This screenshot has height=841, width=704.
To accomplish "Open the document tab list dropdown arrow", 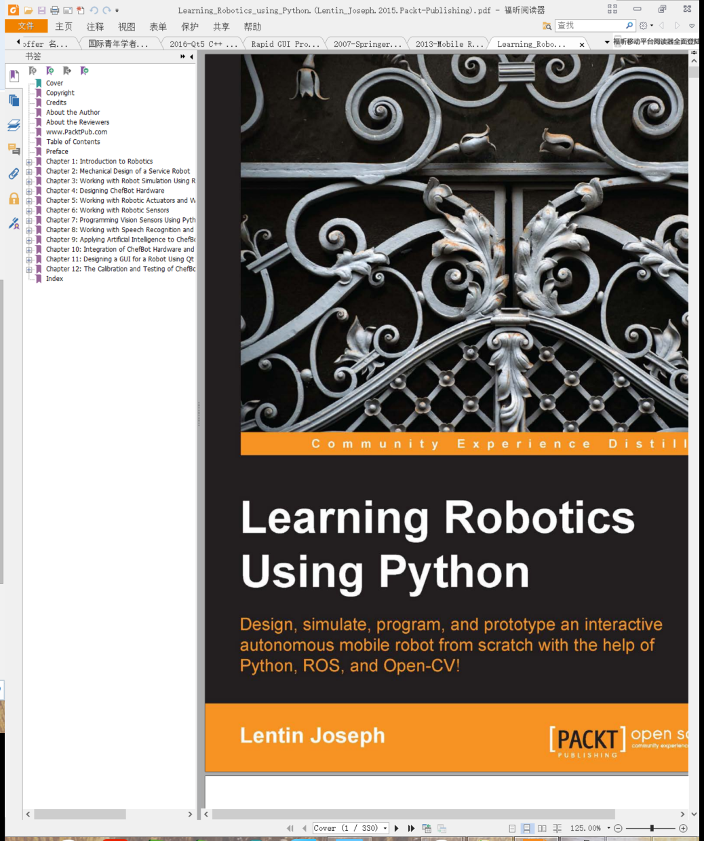I will [607, 42].
